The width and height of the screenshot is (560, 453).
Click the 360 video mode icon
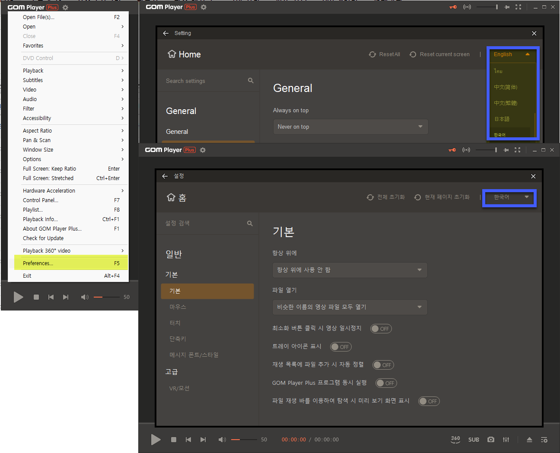(455, 440)
